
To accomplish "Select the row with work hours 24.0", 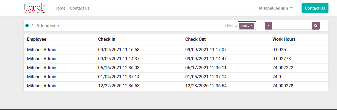I will [x=176, y=77].
